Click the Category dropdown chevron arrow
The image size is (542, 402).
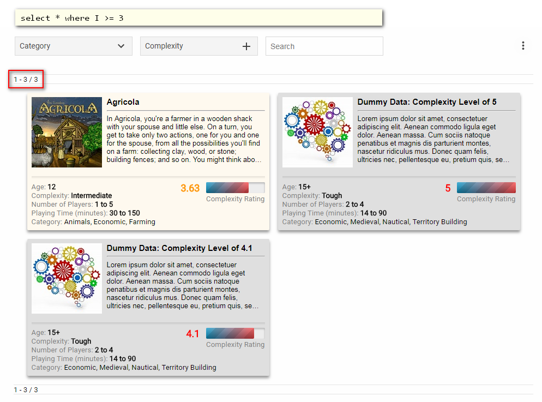click(x=121, y=46)
